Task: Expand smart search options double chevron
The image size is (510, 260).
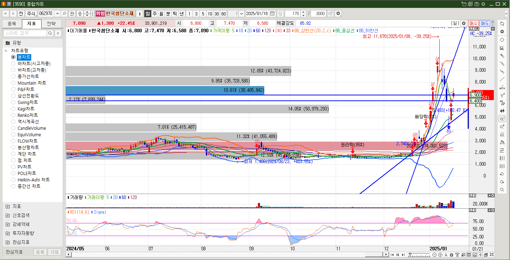Action: [x=58, y=33]
